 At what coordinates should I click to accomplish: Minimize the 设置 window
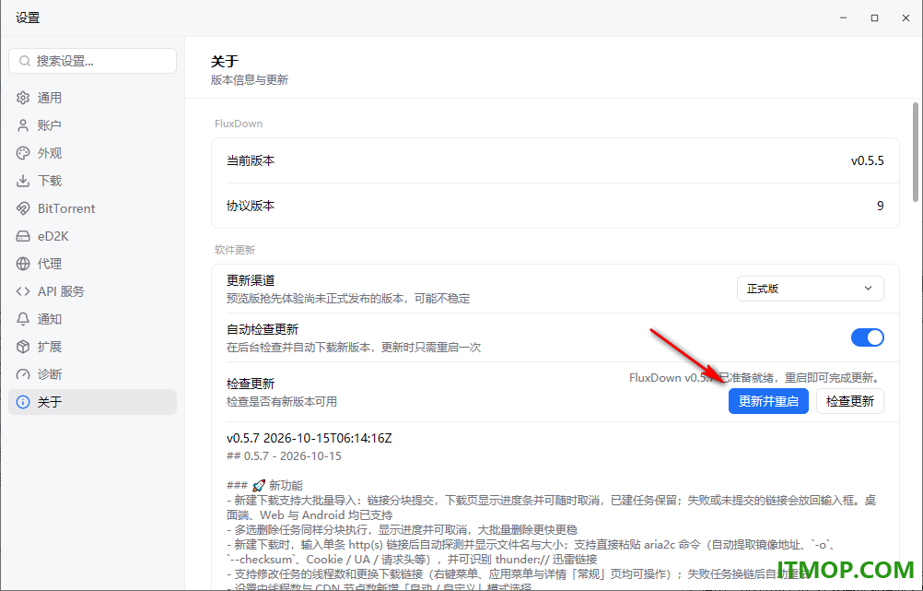843,18
